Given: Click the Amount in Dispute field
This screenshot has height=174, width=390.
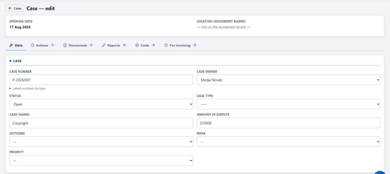Looking at the screenshot, I should coord(289,123).
